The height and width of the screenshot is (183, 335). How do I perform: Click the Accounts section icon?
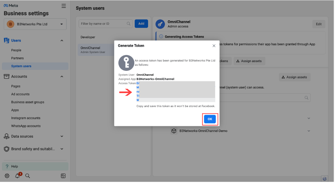click(6, 76)
